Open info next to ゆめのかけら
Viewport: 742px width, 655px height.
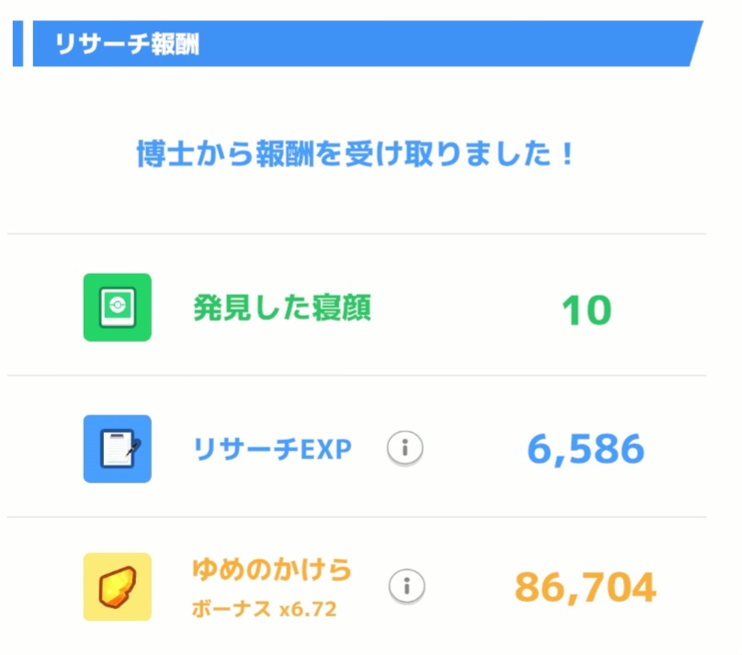[405, 585]
